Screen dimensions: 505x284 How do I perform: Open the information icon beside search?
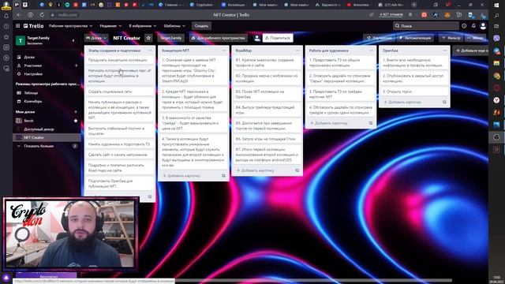point(464,26)
